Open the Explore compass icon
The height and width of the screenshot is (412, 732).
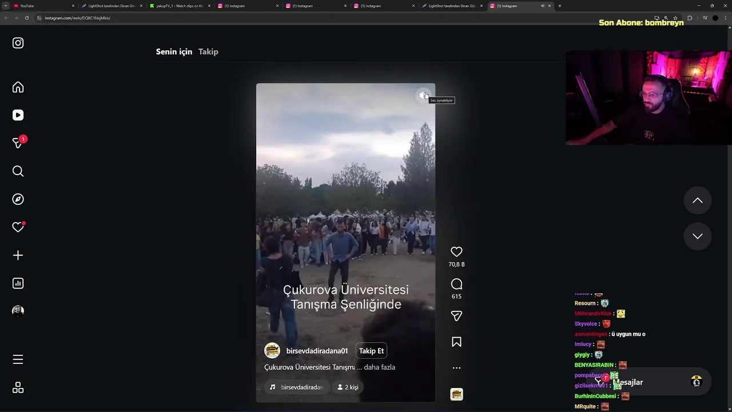[x=18, y=199]
